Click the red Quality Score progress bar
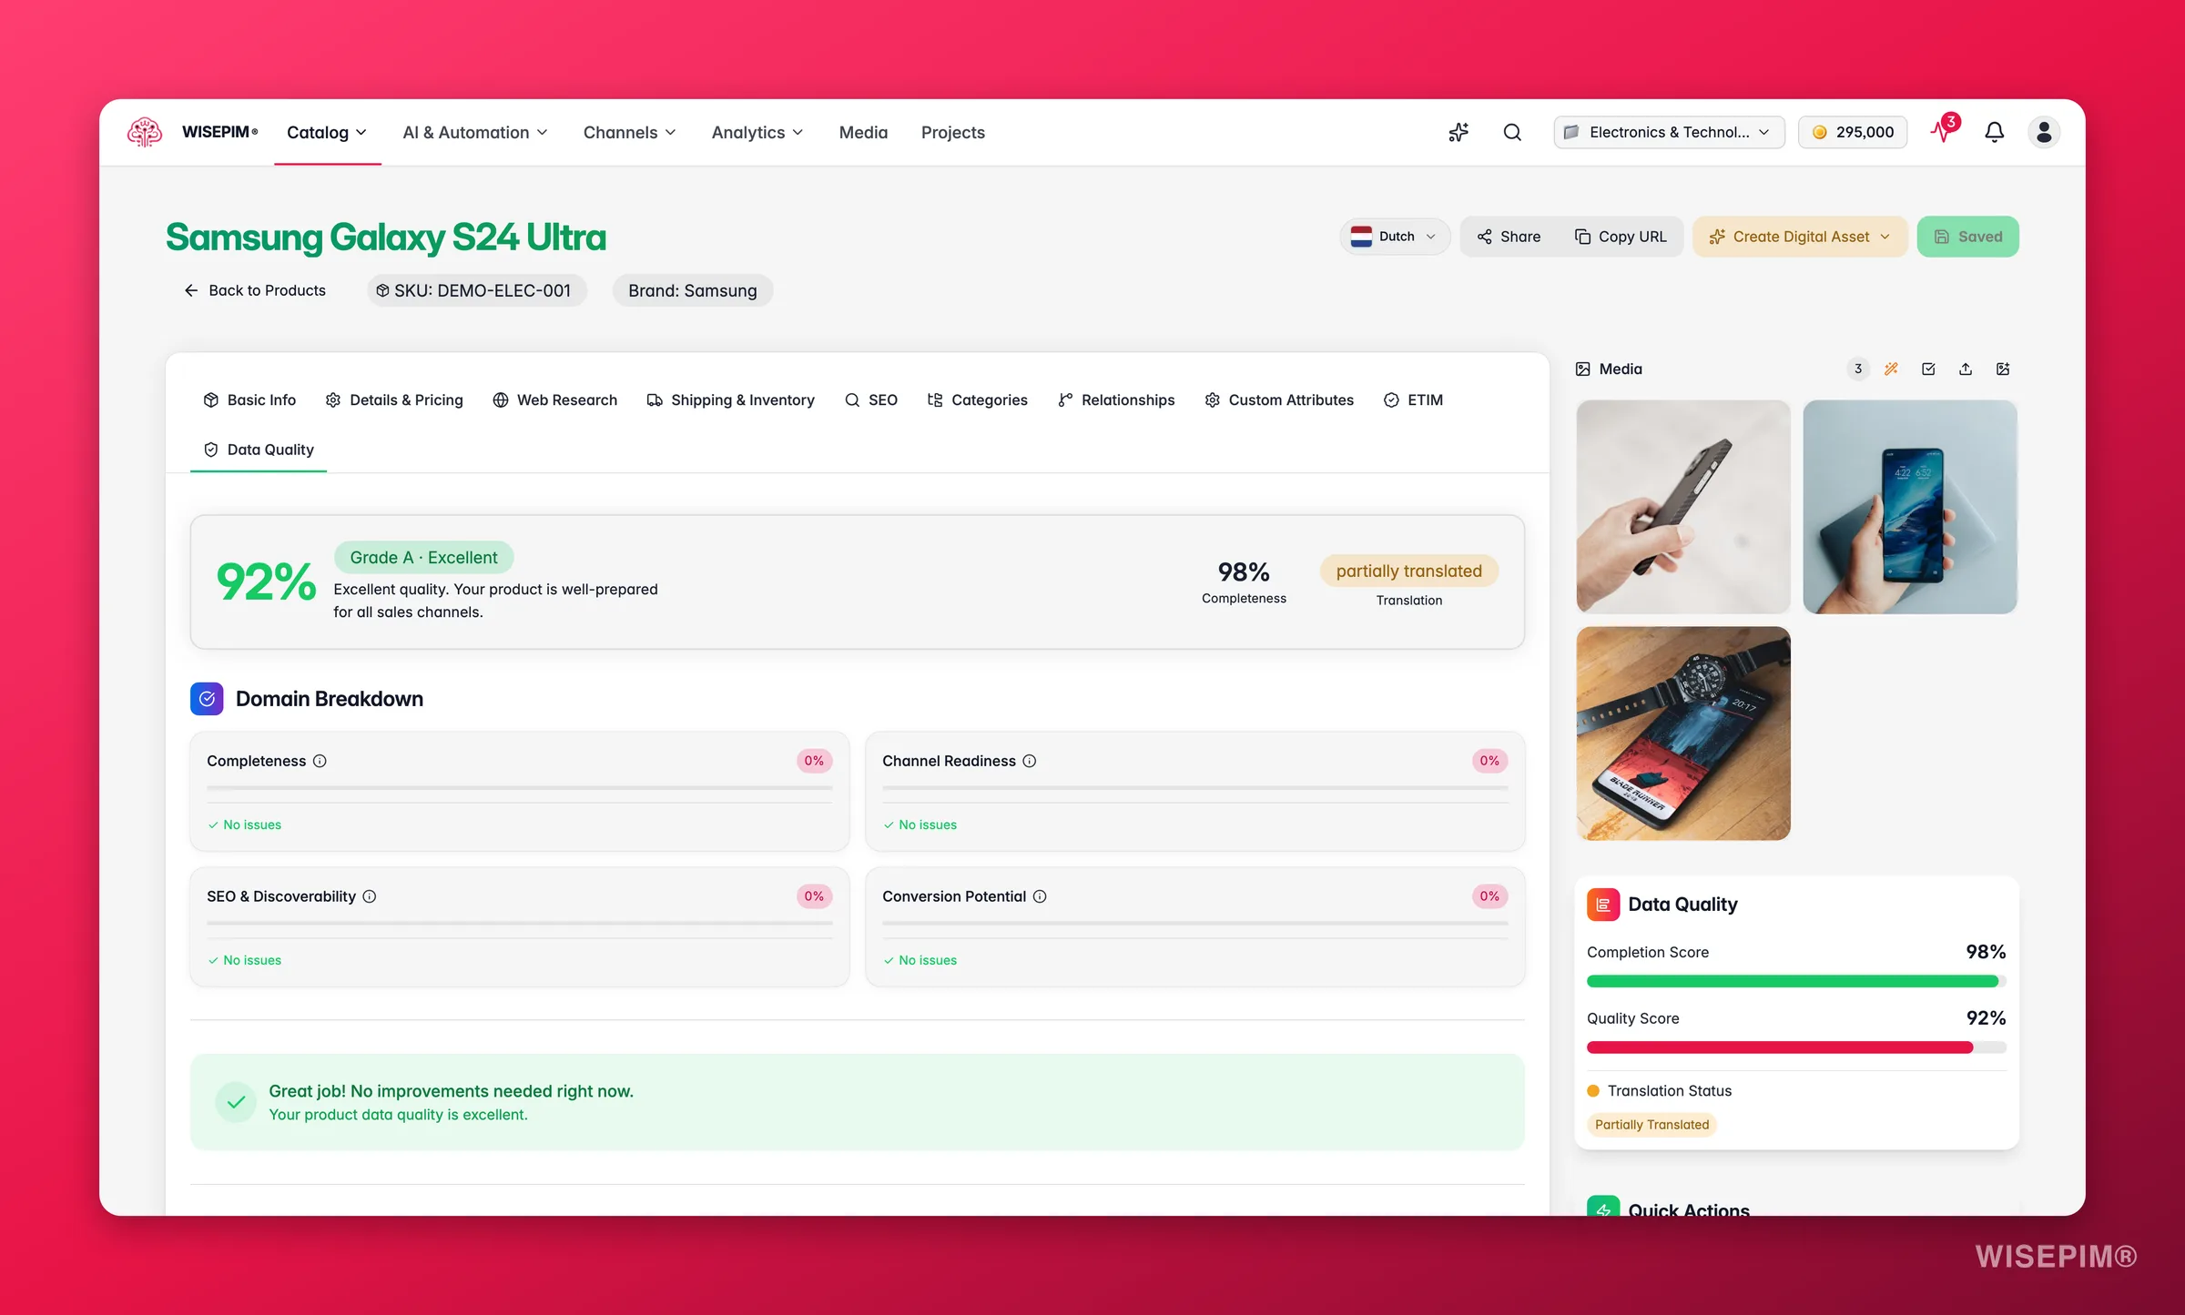 pyautogui.click(x=1795, y=1047)
